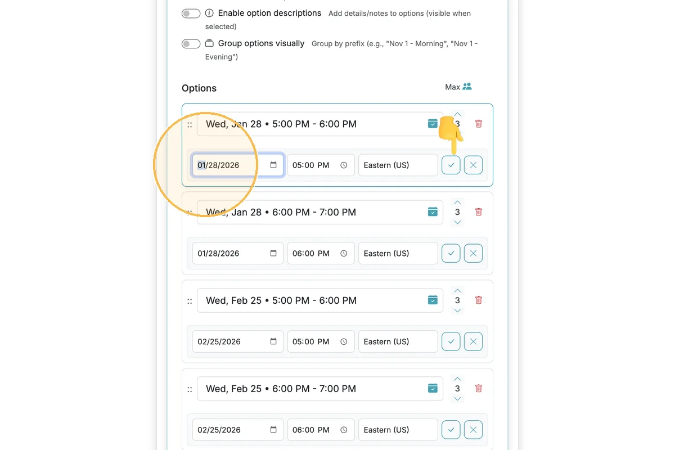The width and height of the screenshot is (675, 450).
Task: Click clock icon in the Jan 28 05:00 PM field
Action: click(344, 165)
